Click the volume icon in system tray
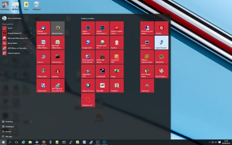This screenshot has height=145, width=232. tap(216, 142)
